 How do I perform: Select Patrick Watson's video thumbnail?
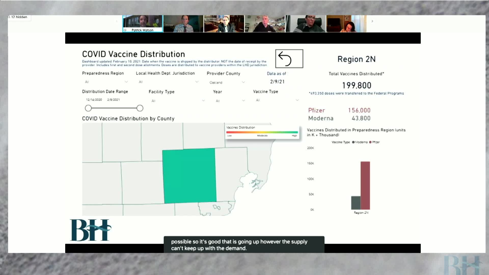[x=142, y=23]
